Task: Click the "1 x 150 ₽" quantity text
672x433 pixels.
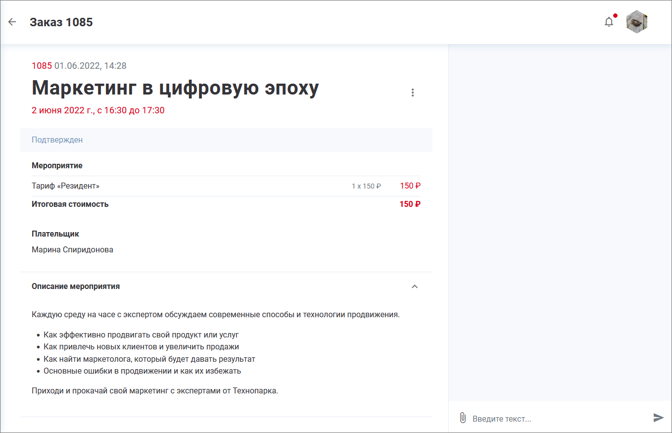Action: click(x=366, y=187)
